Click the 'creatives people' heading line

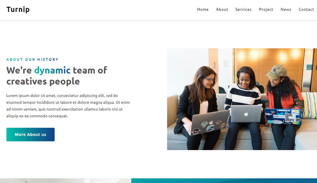point(43,81)
